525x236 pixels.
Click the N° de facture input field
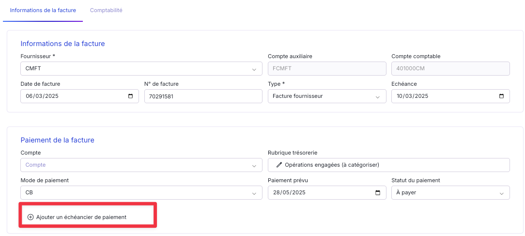(203, 96)
